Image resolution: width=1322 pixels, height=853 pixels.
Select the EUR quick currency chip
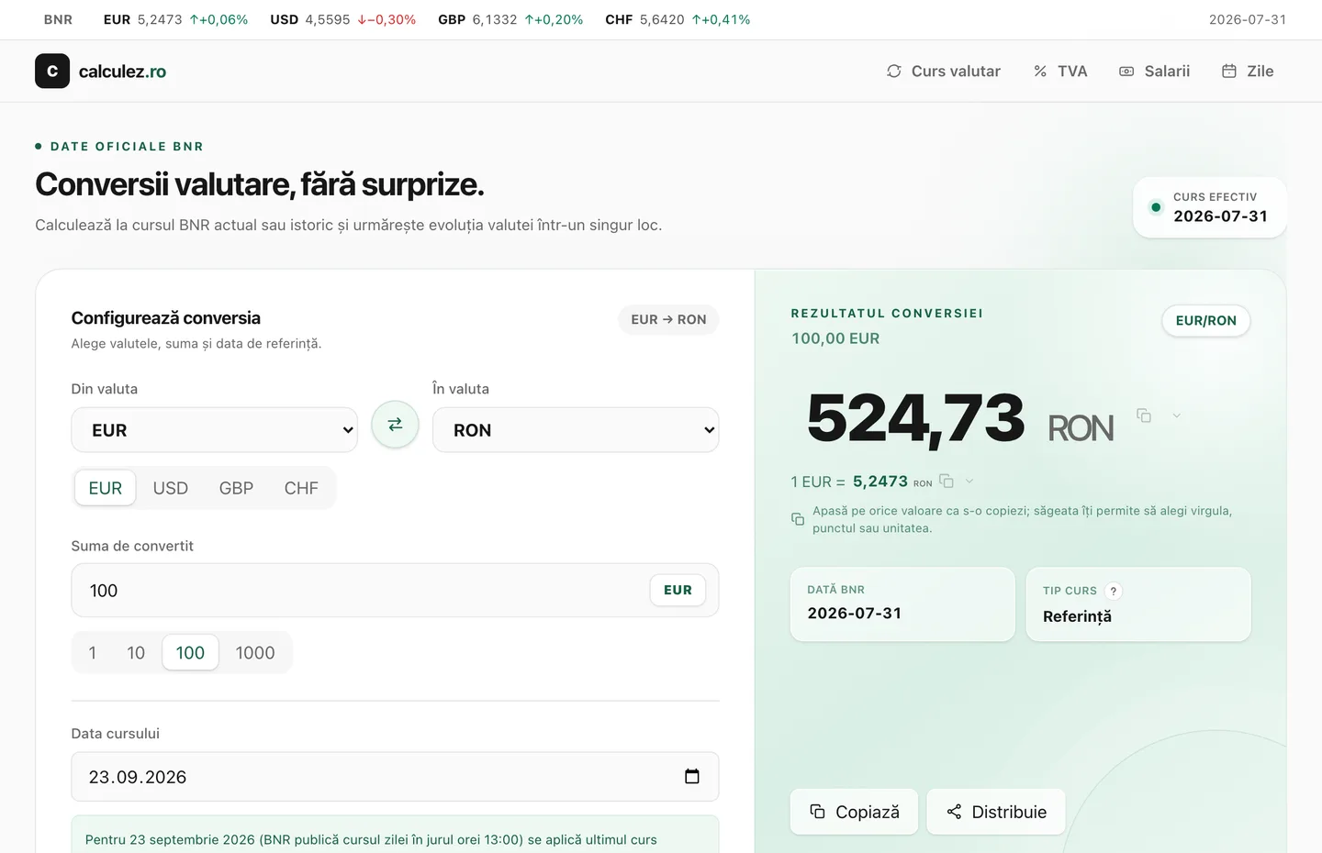click(105, 488)
